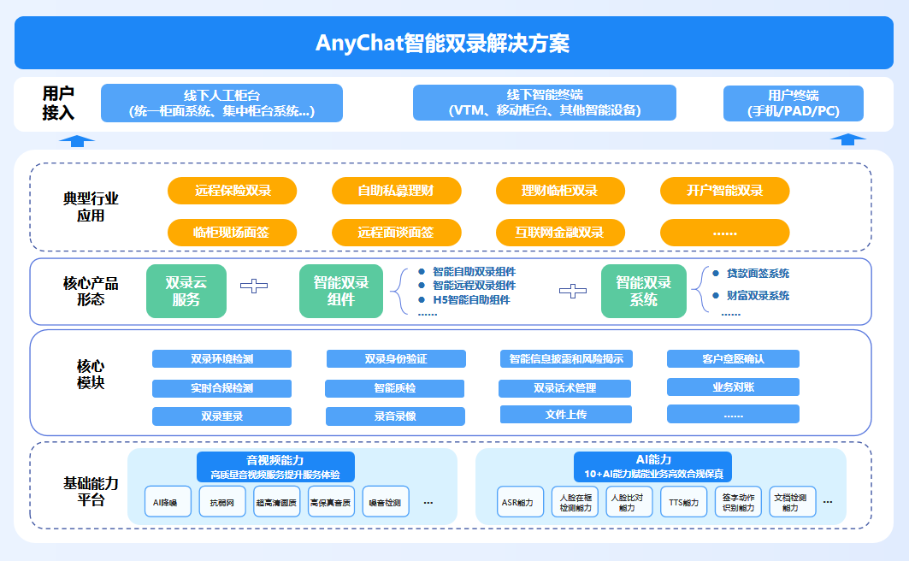Click the 智能远程双录组件 bullet item
The image size is (909, 561).
click(467, 285)
